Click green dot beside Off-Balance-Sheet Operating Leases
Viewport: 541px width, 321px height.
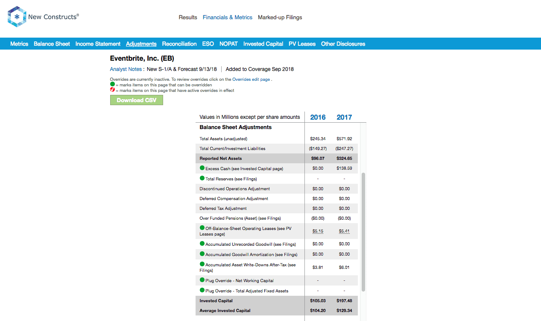202,228
